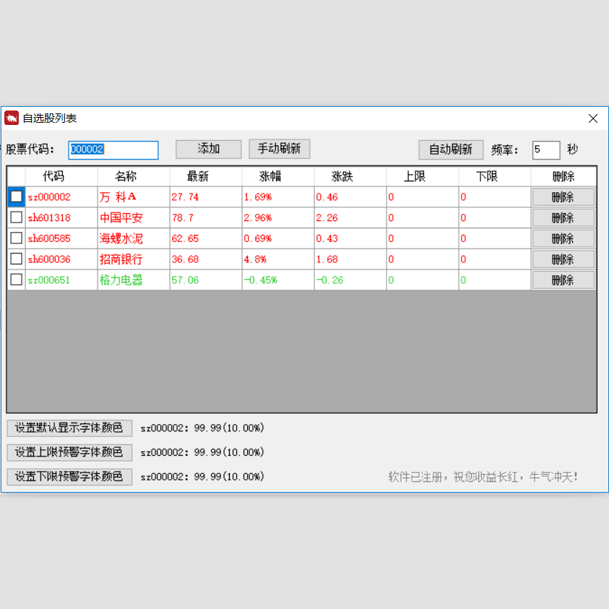Delete the 招商银行 row with 删除

(563, 259)
